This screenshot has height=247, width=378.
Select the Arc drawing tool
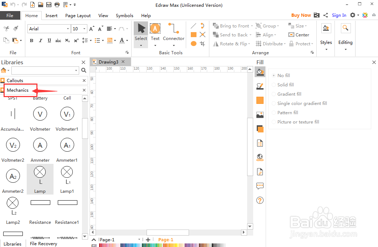point(203,26)
